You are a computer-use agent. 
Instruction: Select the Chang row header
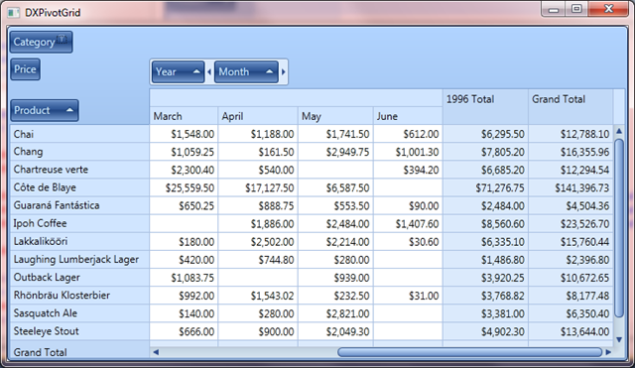tap(79, 152)
